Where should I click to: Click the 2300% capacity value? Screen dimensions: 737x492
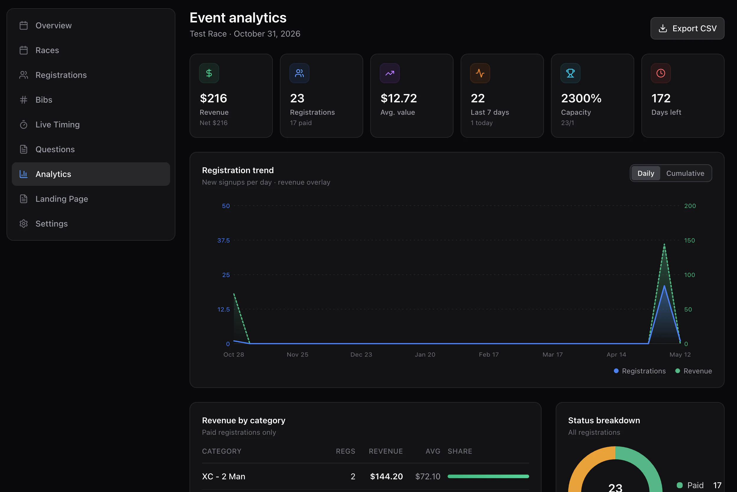(581, 98)
